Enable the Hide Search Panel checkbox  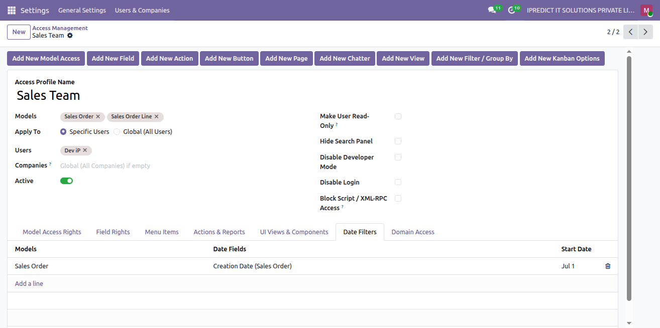(x=398, y=141)
